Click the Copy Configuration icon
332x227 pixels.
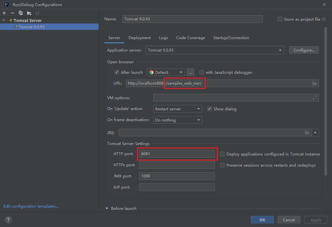(x=21, y=13)
